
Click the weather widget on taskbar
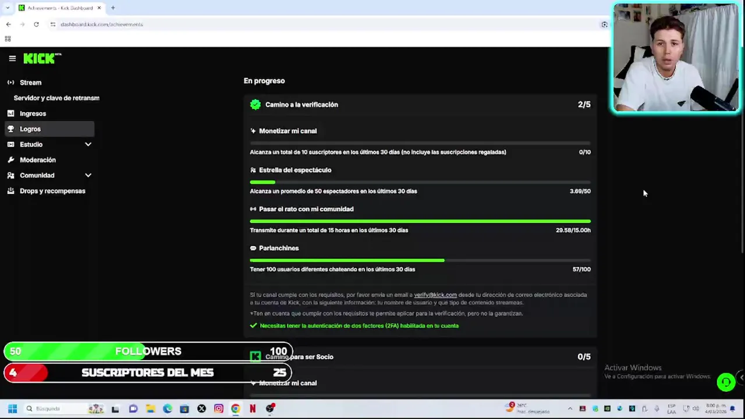pyautogui.click(x=528, y=409)
